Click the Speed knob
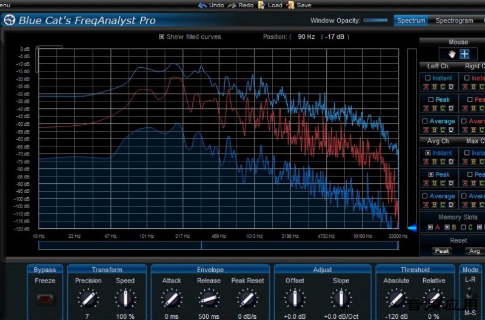This screenshot has height=320, width=485. (x=125, y=299)
